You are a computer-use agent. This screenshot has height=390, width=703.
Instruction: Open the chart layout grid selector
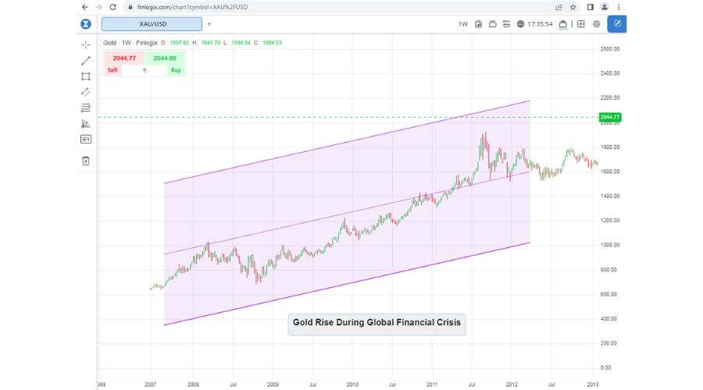click(580, 24)
